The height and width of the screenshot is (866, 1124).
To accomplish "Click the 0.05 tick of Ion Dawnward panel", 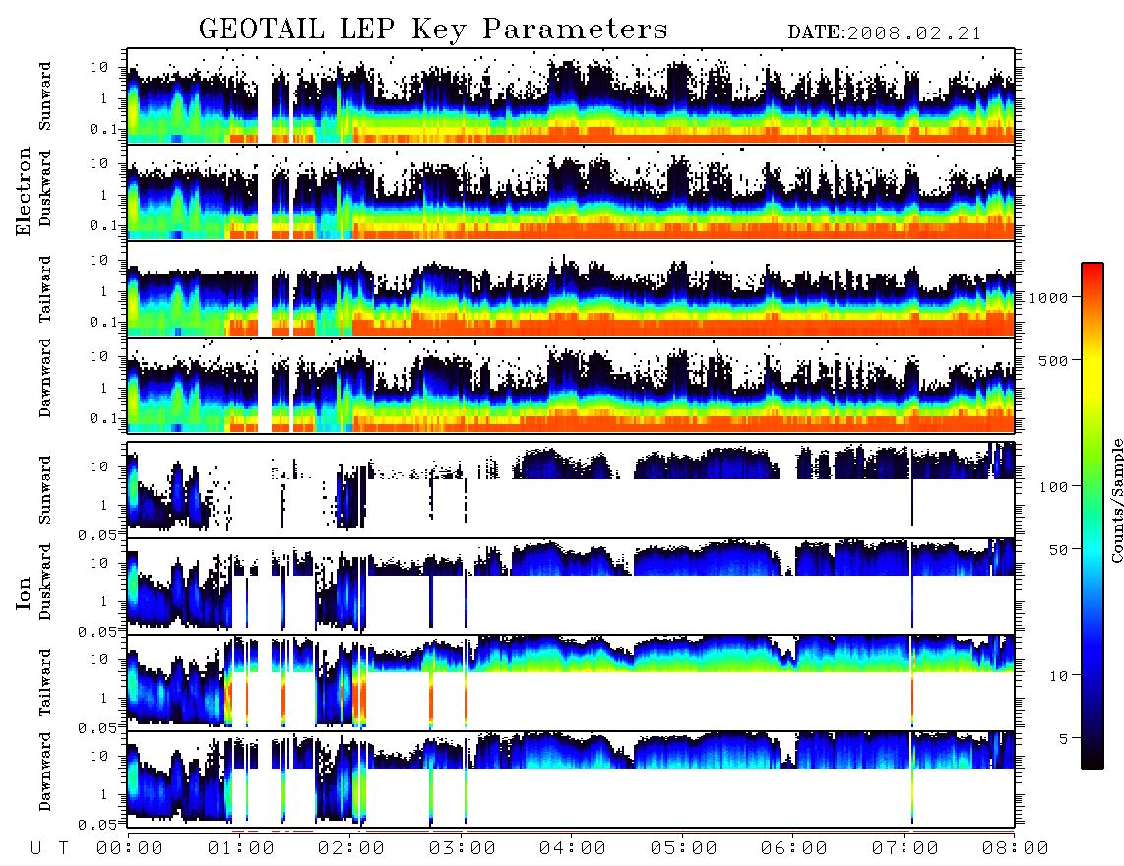I will pos(96,825).
